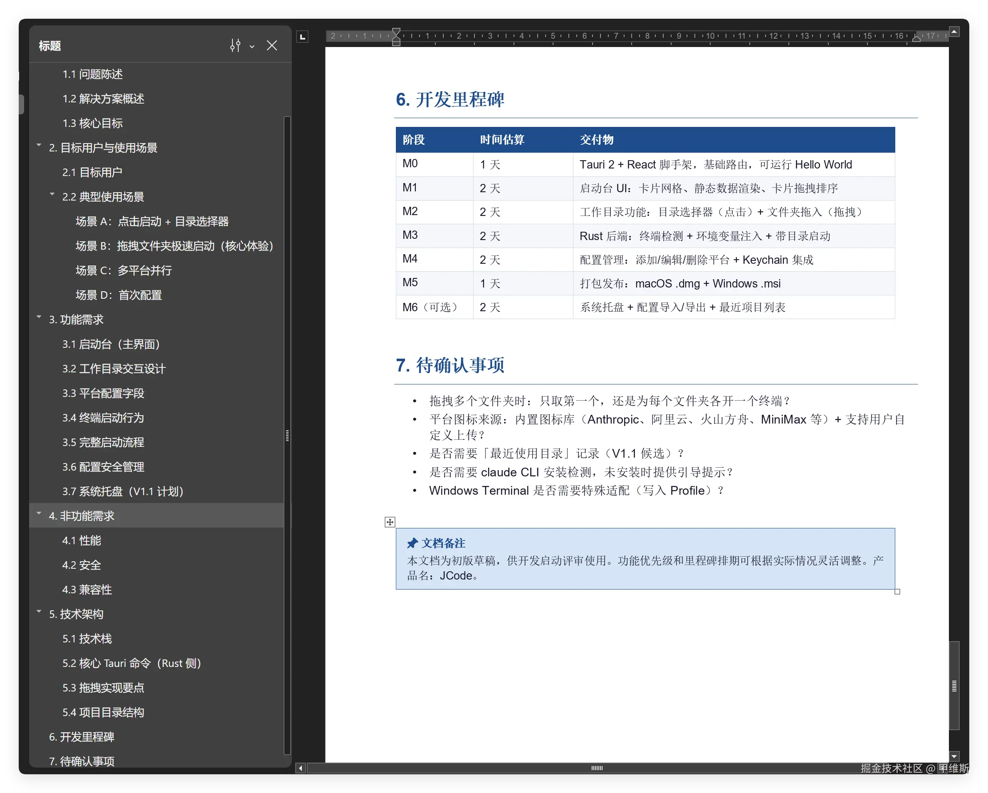Open the navigation pane settings icon

(235, 45)
